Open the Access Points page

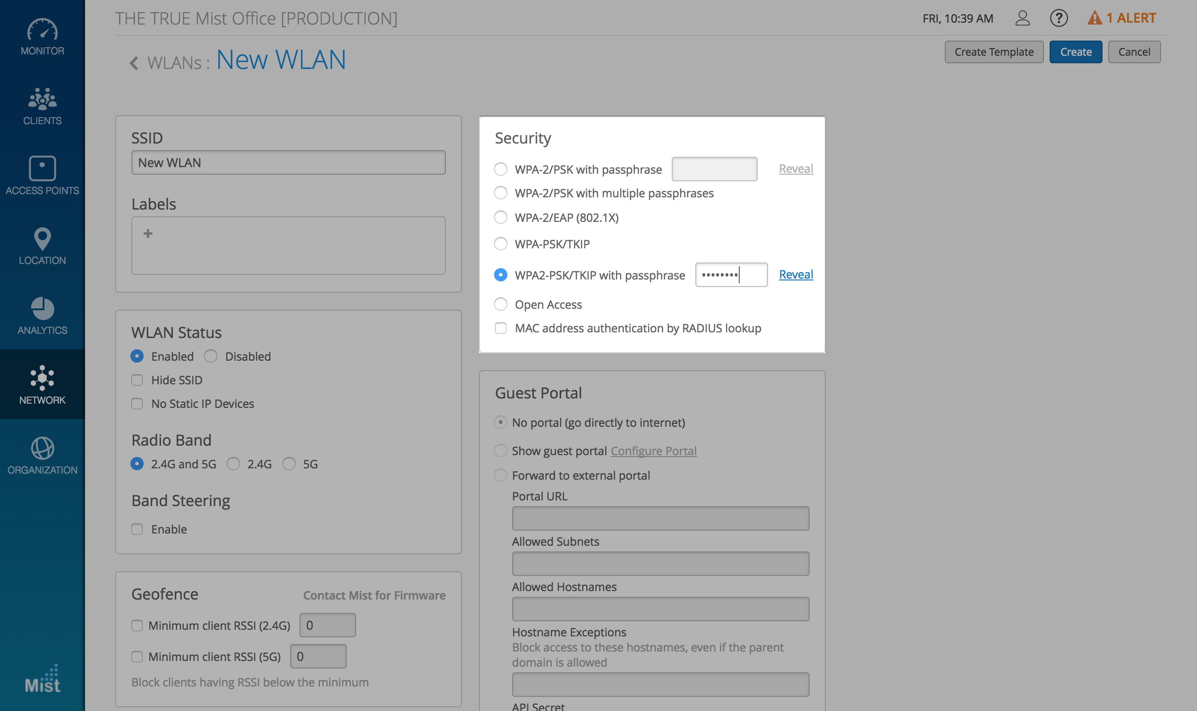pos(42,176)
